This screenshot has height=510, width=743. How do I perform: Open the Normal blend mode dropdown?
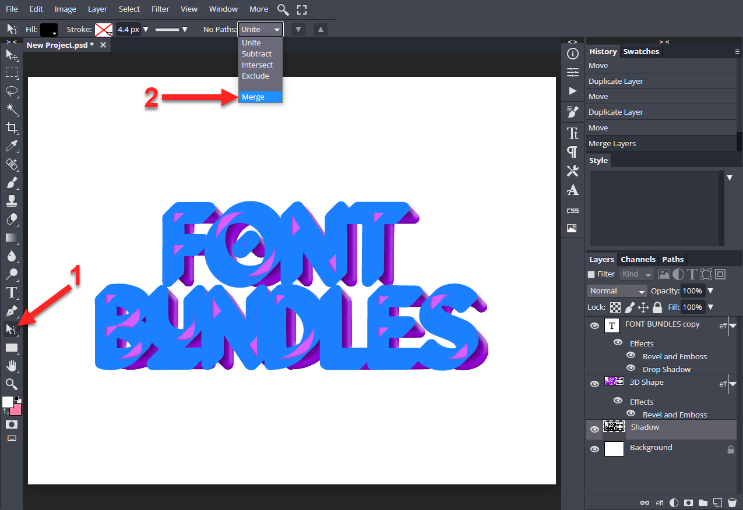pyautogui.click(x=617, y=291)
